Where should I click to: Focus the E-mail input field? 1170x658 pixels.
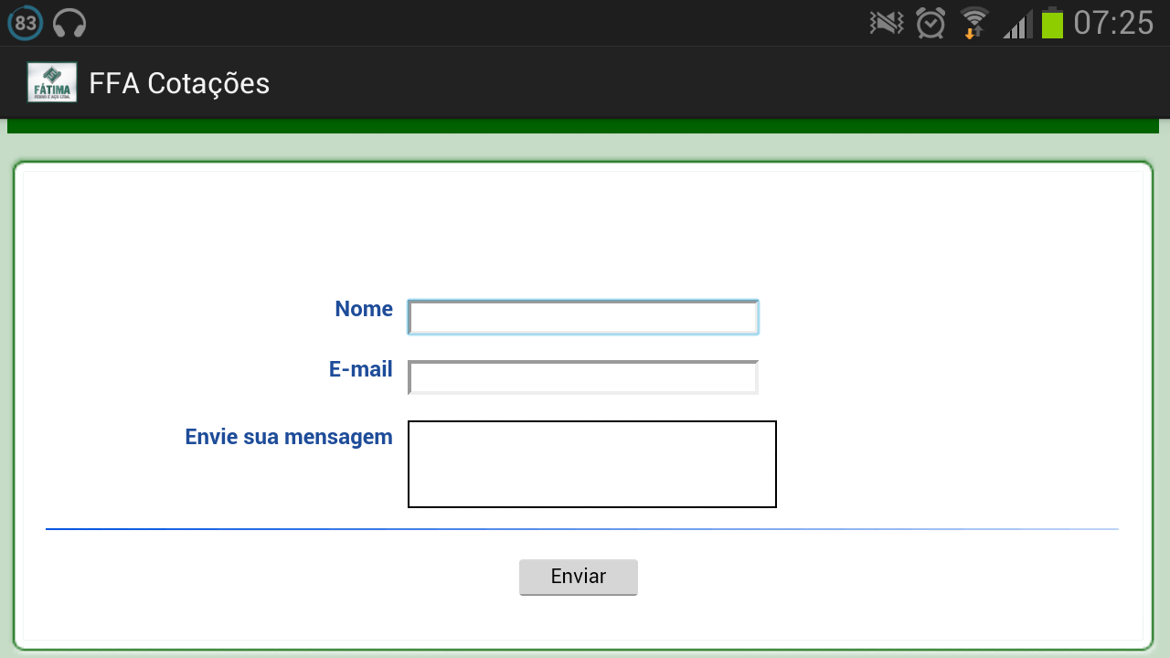(x=583, y=377)
